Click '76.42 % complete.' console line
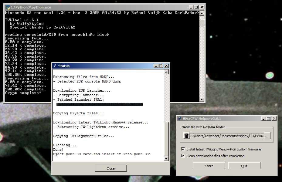The height and width of the screenshot is (182, 282). click(x=25, y=86)
